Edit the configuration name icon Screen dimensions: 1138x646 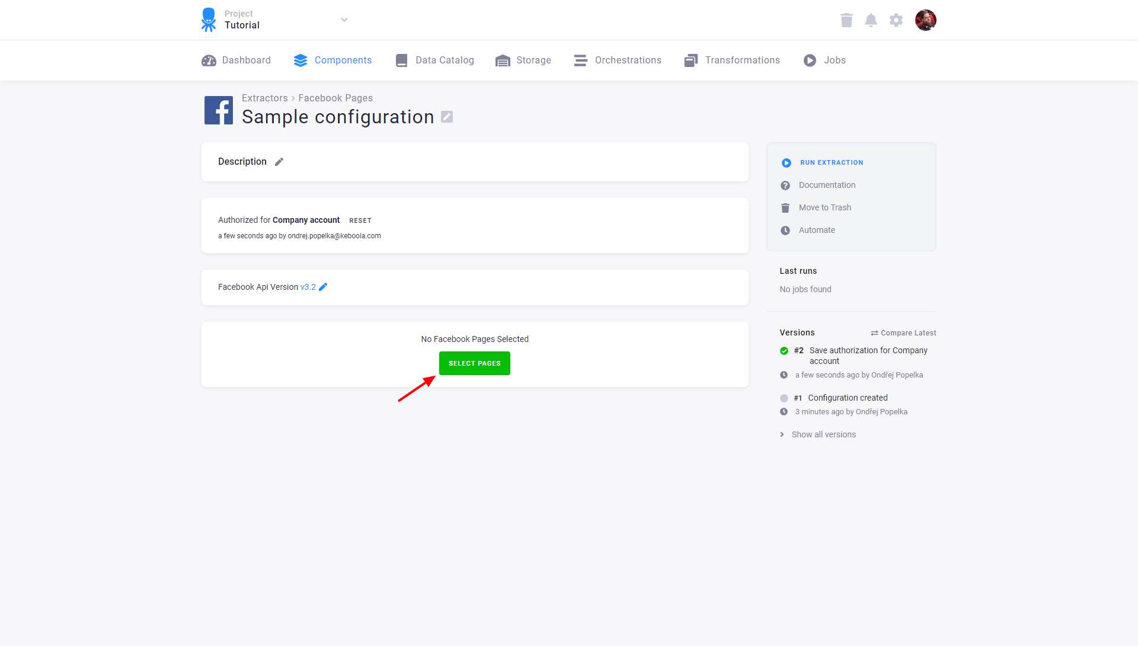coord(447,117)
